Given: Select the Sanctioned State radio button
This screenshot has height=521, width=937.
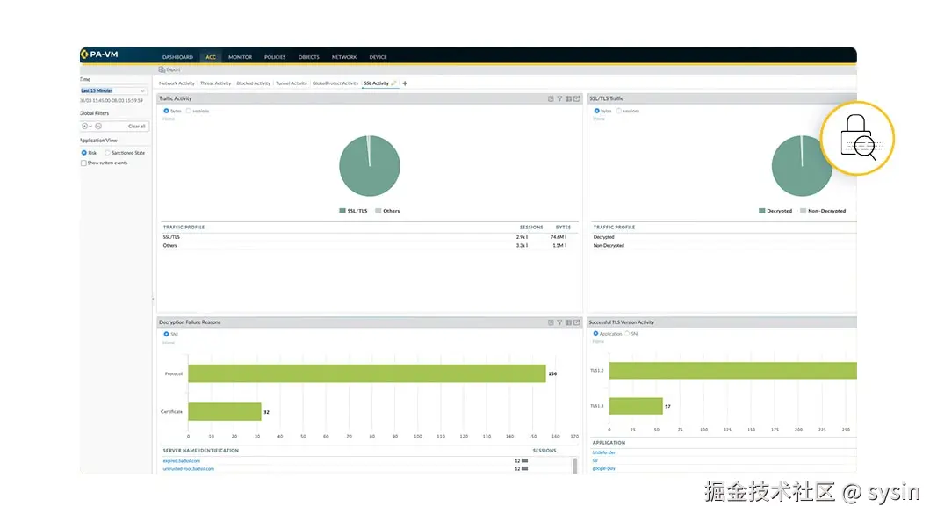Looking at the screenshot, I should tap(107, 153).
